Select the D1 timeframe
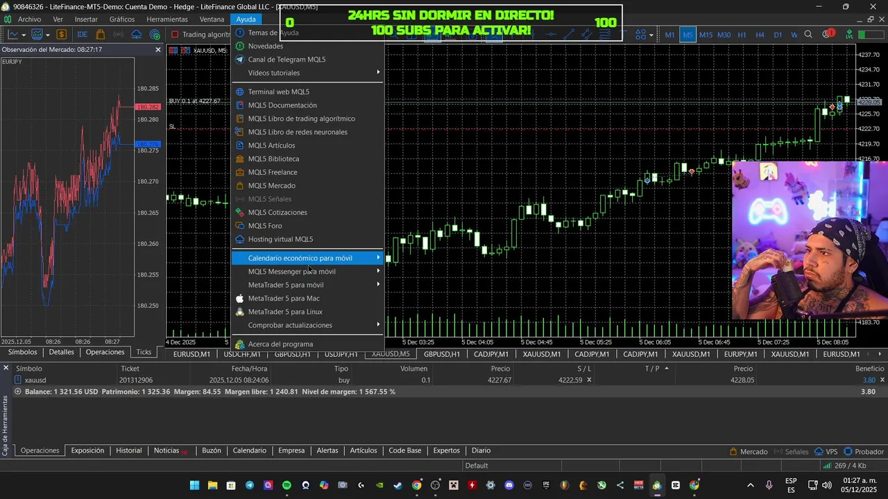888x499 pixels. pos(778,35)
